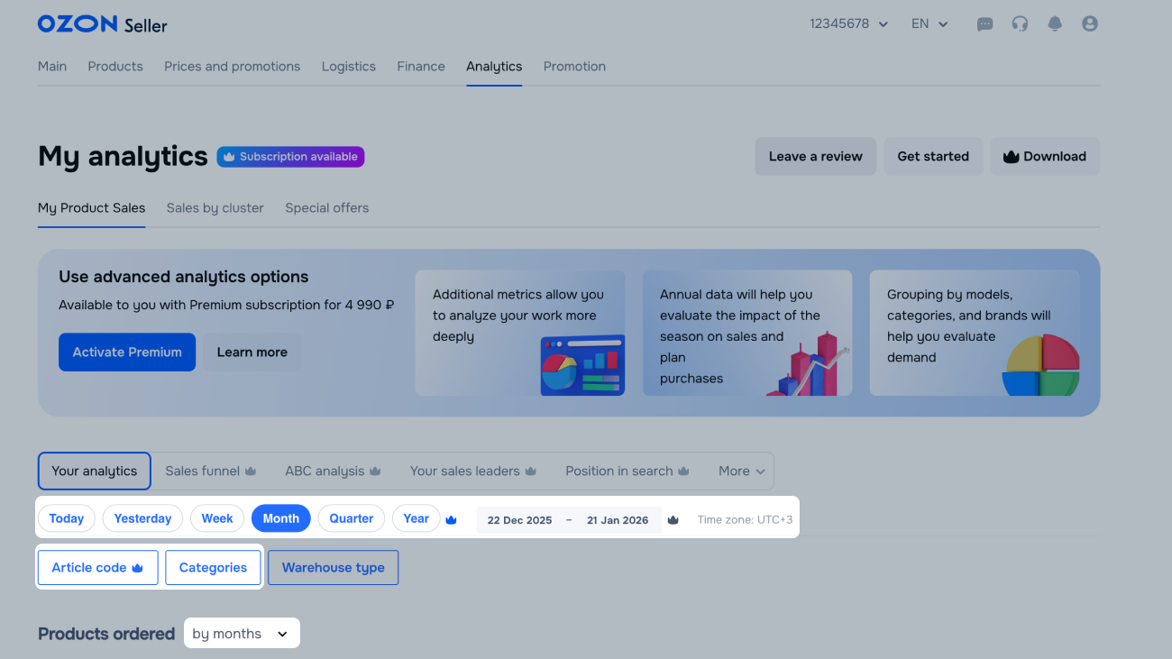Image resolution: width=1172 pixels, height=659 pixels.
Task: Select the Today period filter
Action: [x=67, y=518]
